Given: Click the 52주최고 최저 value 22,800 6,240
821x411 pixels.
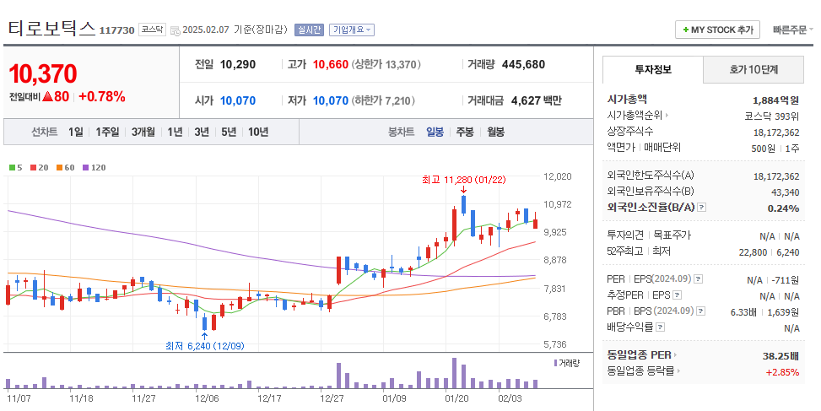Looking at the screenshot, I should coord(770,252).
